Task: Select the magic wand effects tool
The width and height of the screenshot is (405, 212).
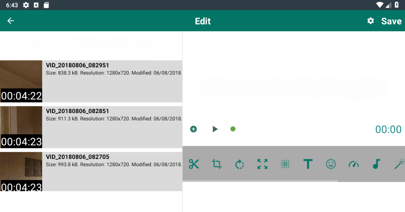Action: click(x=400, y=164)
